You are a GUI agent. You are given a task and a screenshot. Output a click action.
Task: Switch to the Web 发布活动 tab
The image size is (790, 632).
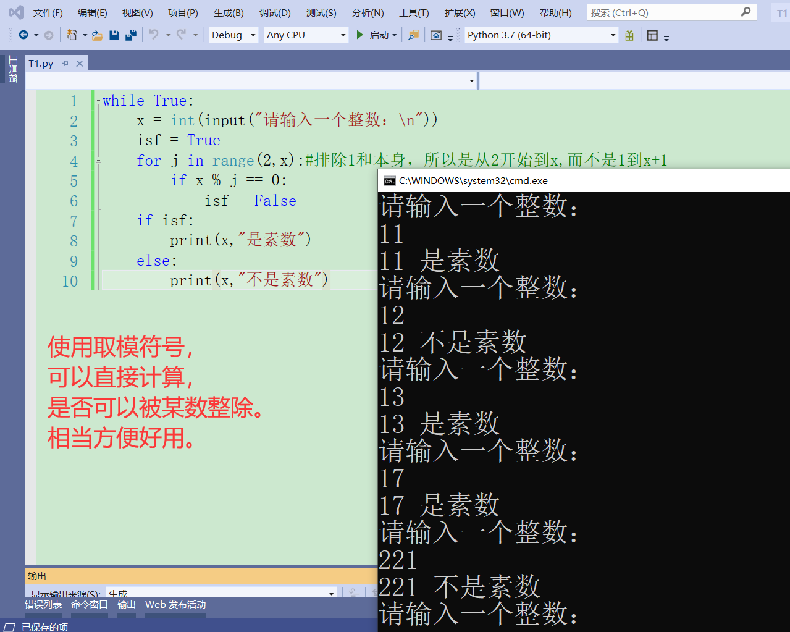[x=175, y=605]
